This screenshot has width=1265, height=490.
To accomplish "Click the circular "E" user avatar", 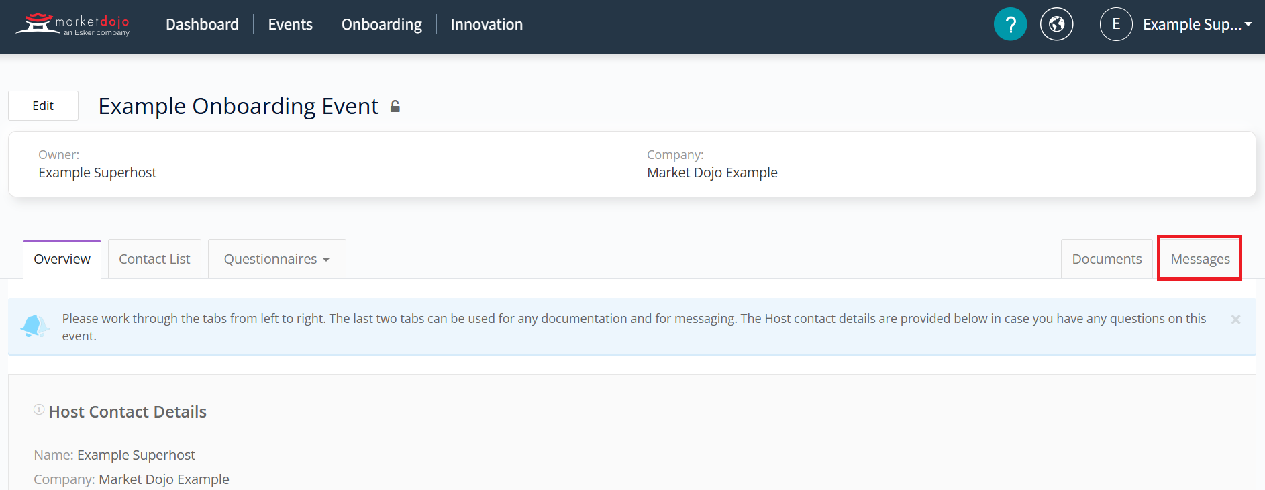I will (1116, 24).
